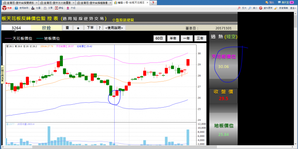Image resolution: width=298 pixels, height=149 pixels.
Task: Select the 一年 one-year range button
Action: click(x=187, y=38)
